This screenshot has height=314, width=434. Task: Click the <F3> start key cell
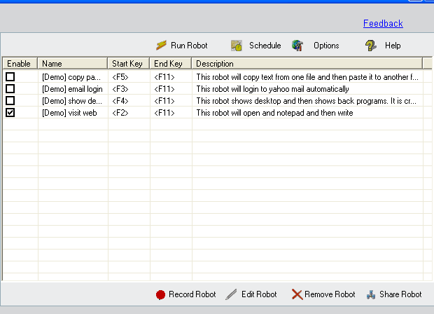coord(129,89)
